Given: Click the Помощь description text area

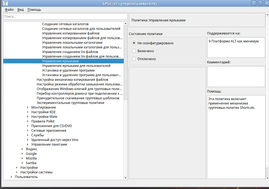Looking at the screenshot, I should (236, 137).
